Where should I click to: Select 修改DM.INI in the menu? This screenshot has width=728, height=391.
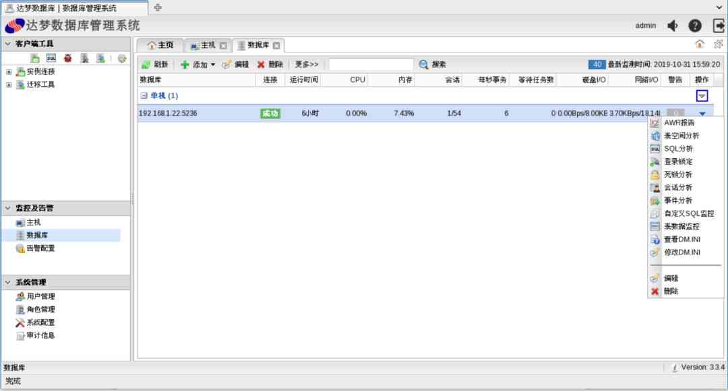(x=686, y=252)
